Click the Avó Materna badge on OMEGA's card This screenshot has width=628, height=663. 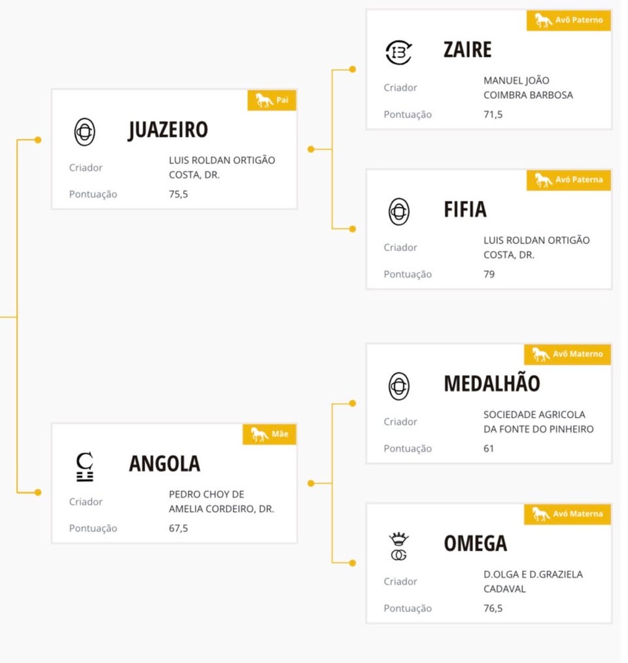[567, 514]
